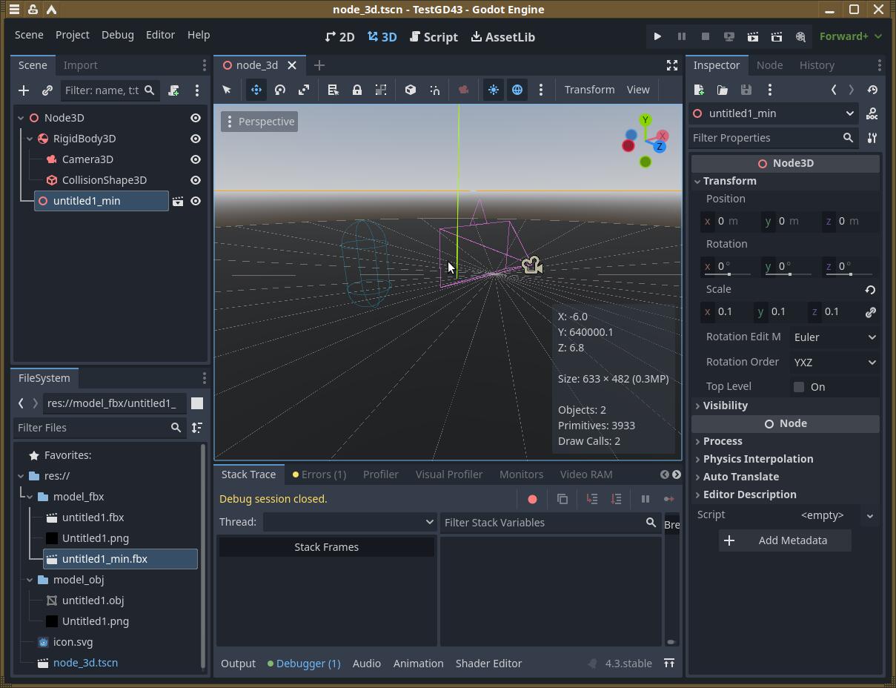The height and width of the screenshot is (688, 896).
Task: Click the Filter Properties search field
Action: [x=765, y=138]
